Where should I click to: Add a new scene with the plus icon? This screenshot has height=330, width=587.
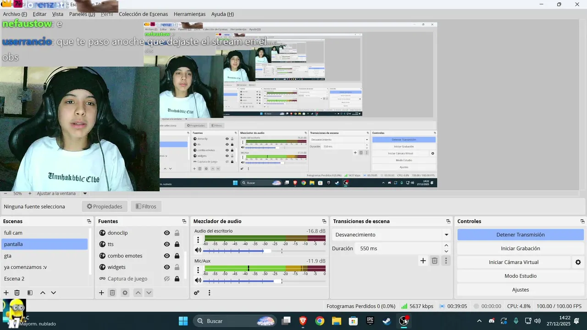[6, 292]
